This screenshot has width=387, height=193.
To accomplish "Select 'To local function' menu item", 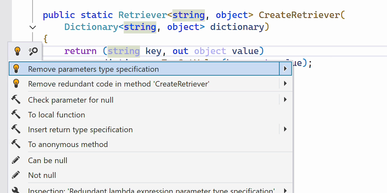I will click(57, 115).
